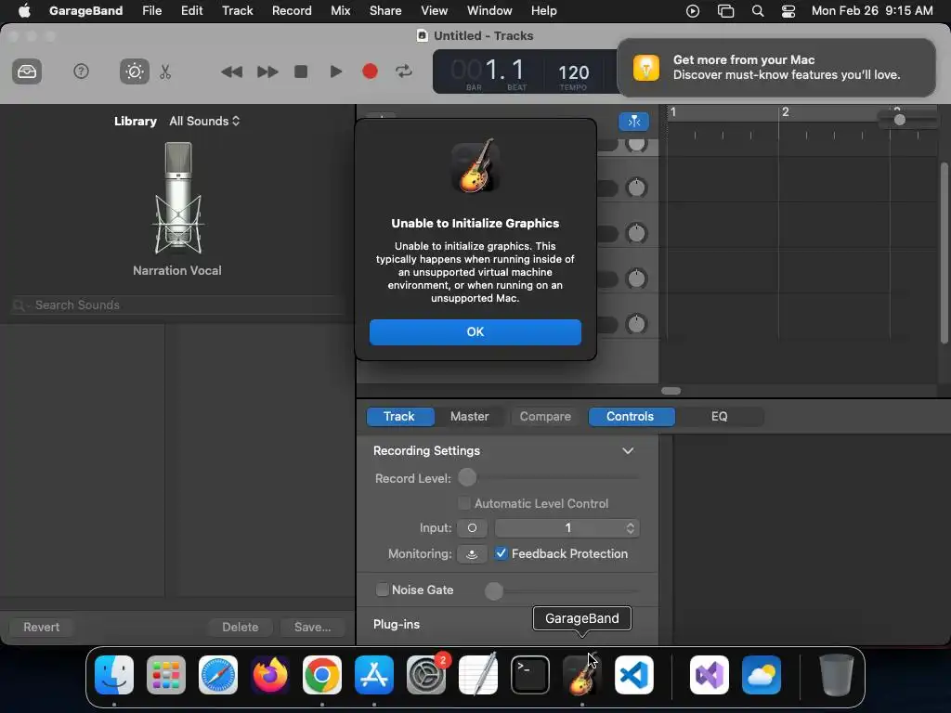Open the Edit menu

click(x=191, y=10)
